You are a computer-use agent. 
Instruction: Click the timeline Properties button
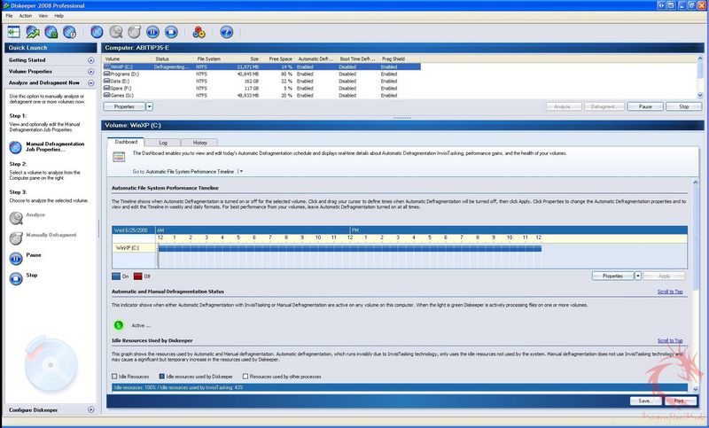pyautogui.click(x=612, y=276)
